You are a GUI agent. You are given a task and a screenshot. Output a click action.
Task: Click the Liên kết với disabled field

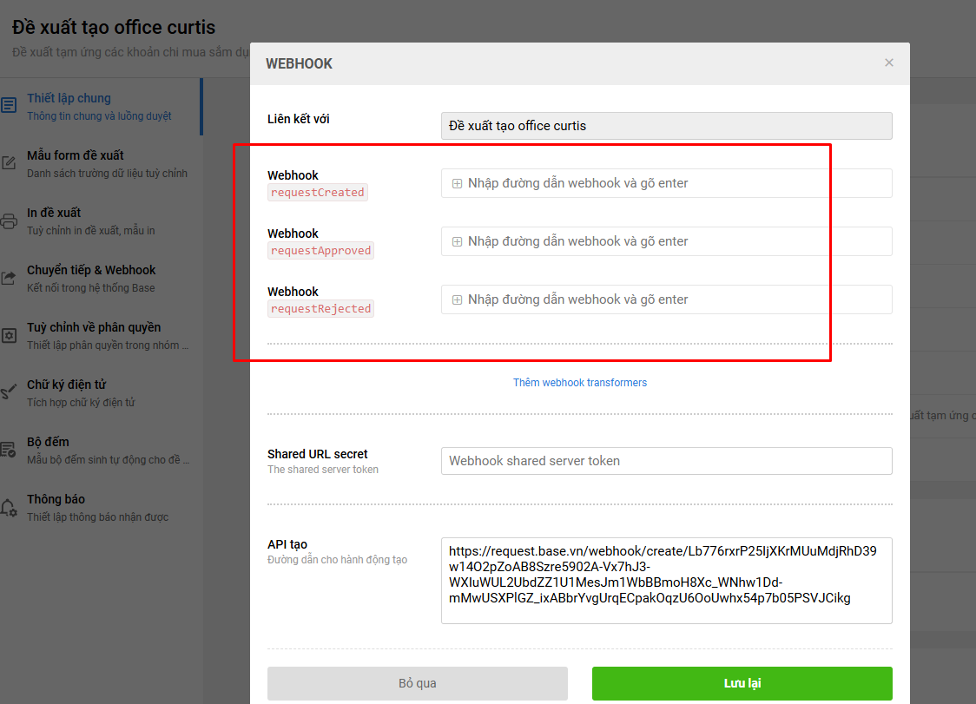pyautogui.click(x=667, y=126)
